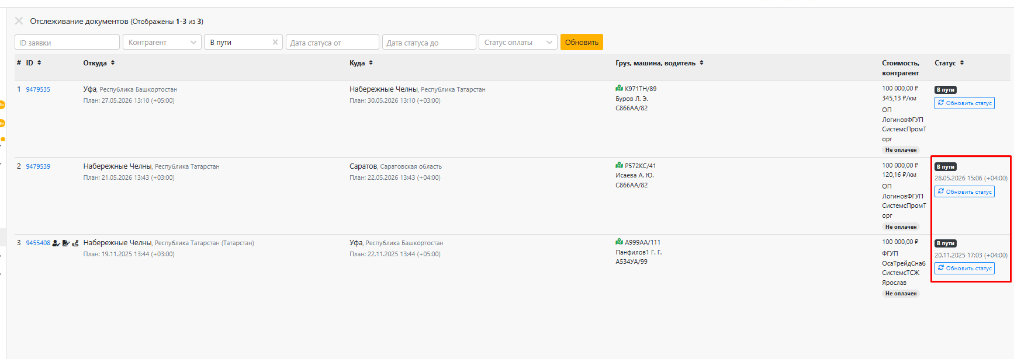The image size is (1014, 359).
Task: Clear the В пути status filter
Action: coord(275,42)
